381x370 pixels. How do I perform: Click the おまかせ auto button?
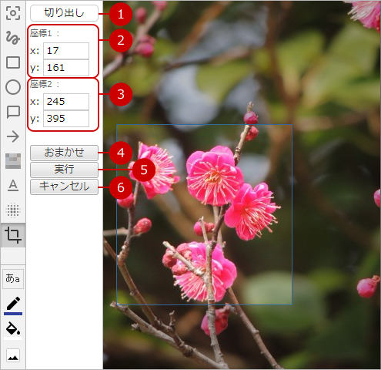point(64,153)
